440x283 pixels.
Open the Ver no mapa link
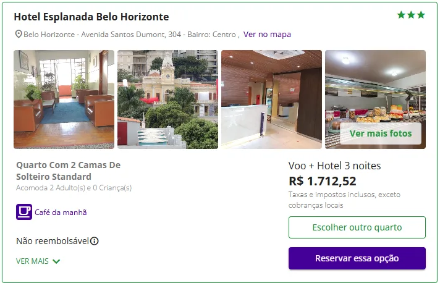click(x=267, y=35)
